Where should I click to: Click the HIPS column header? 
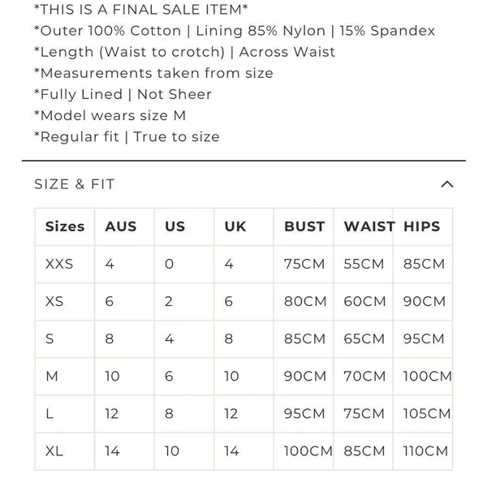[x=422, y=226]
